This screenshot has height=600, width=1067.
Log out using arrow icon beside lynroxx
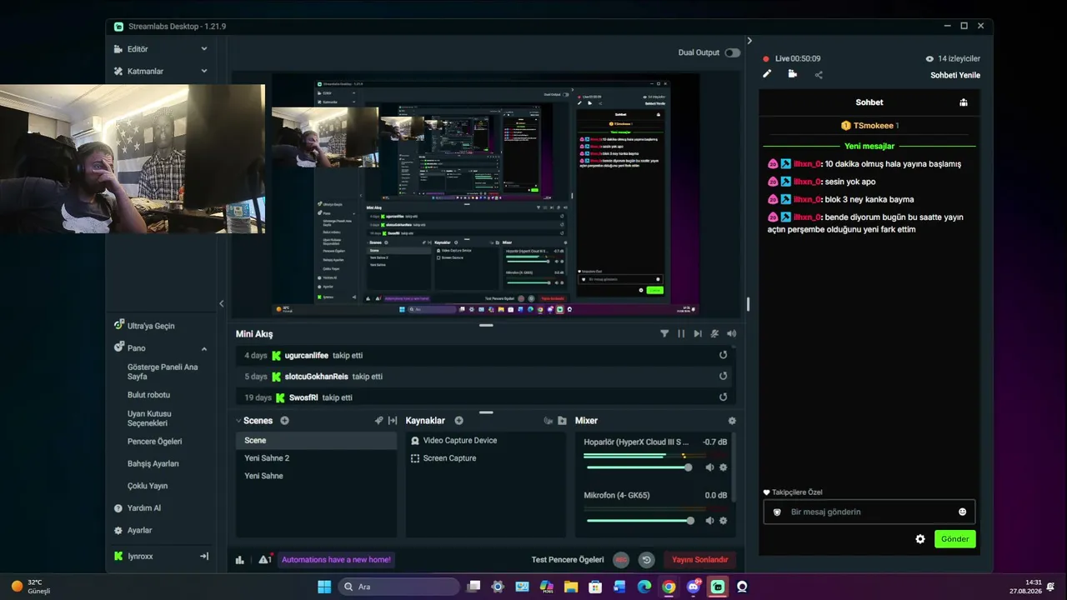tap(204, 556)
